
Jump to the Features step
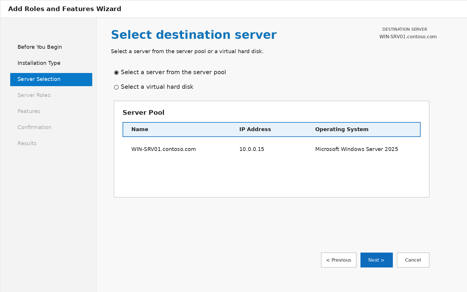pos(29,111)
